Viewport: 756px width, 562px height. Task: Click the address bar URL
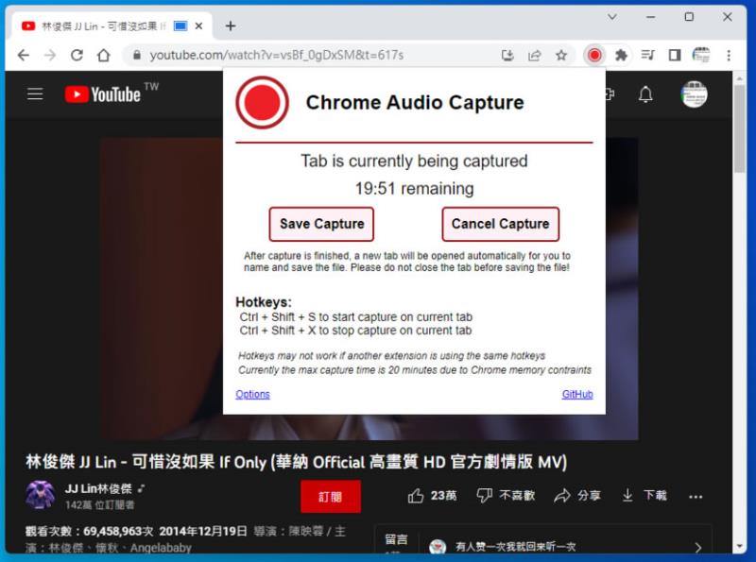point(277,55)
